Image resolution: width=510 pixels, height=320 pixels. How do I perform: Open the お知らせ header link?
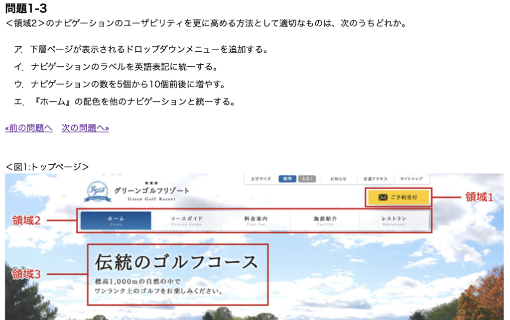(339, 179)
